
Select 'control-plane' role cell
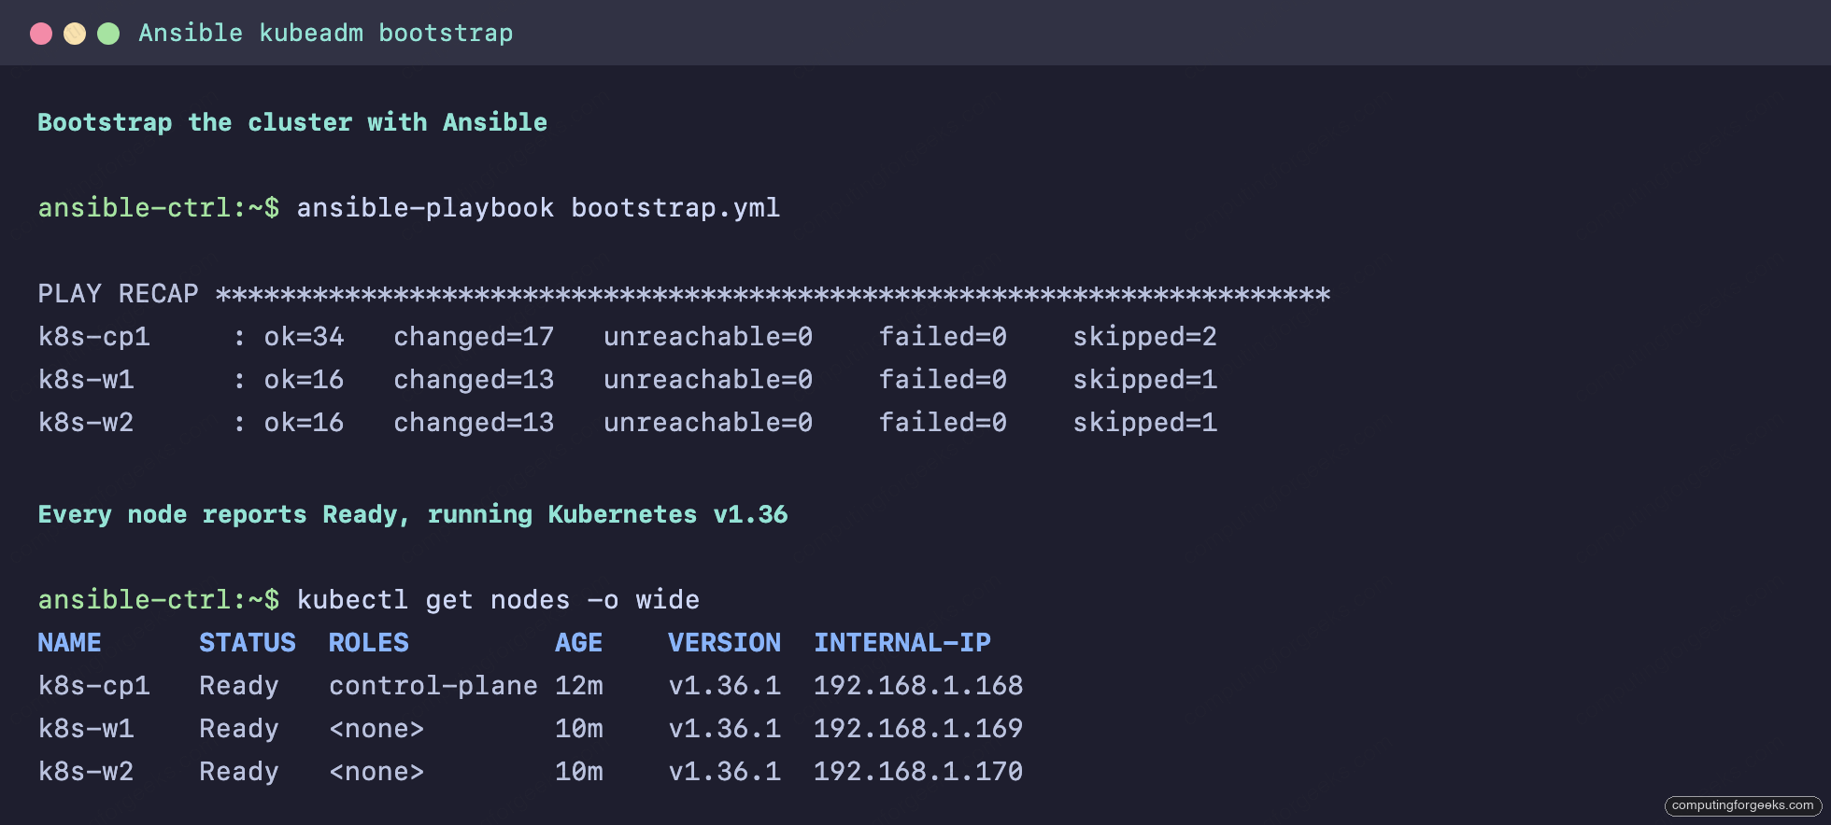(433, 685)
